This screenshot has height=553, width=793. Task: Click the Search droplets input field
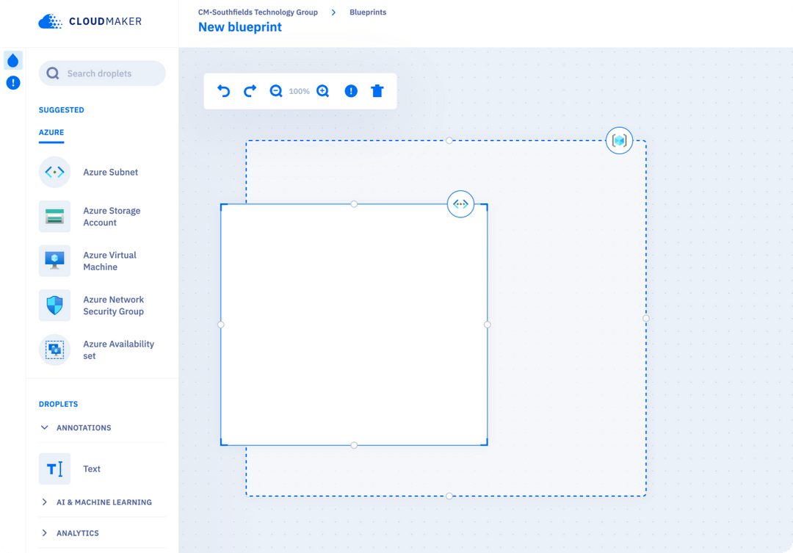pyautogui.click(x=102, y=73)
